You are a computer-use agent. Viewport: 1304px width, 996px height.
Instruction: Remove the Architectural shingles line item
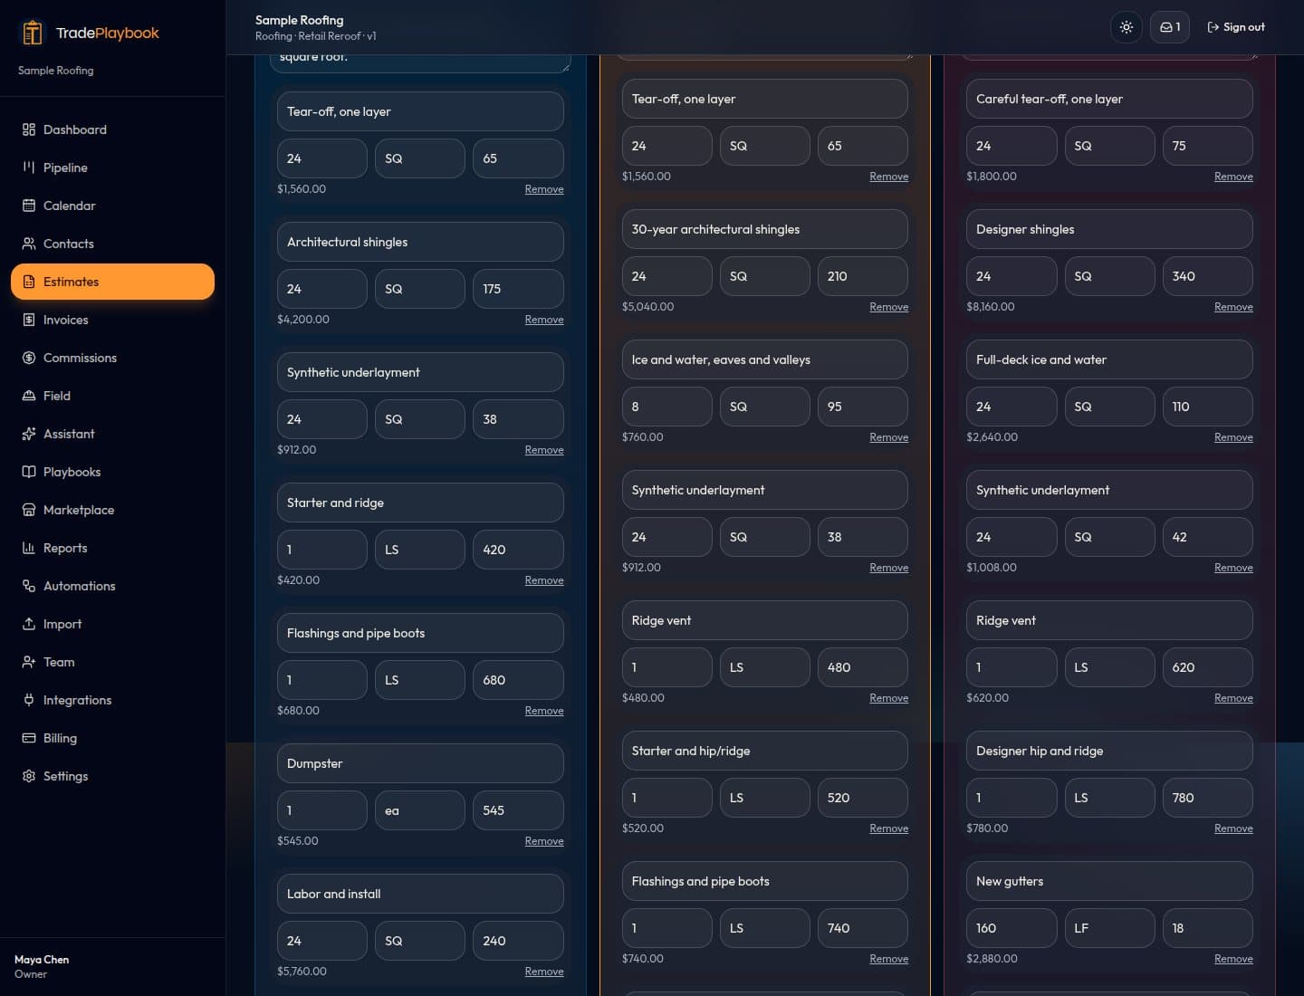544,320
